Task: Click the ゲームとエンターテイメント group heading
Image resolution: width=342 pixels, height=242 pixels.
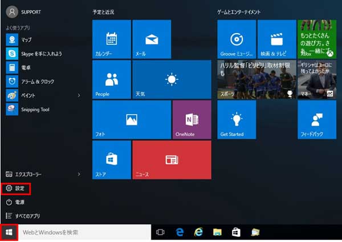Action: tap(239, 12)
